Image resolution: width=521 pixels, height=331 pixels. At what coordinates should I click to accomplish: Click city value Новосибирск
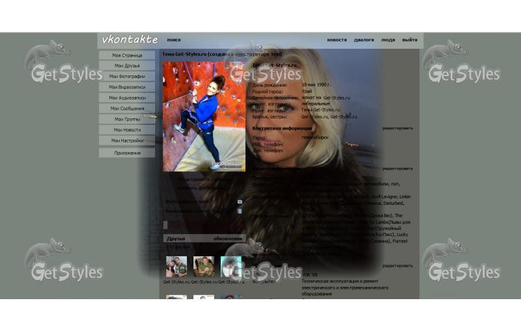315,137
